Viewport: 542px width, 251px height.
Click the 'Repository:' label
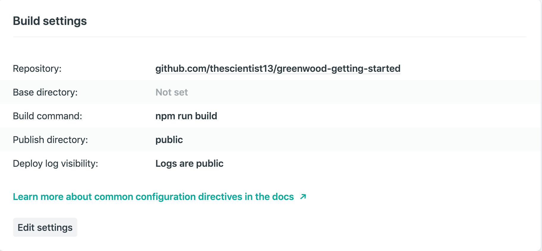coord(37,69)
